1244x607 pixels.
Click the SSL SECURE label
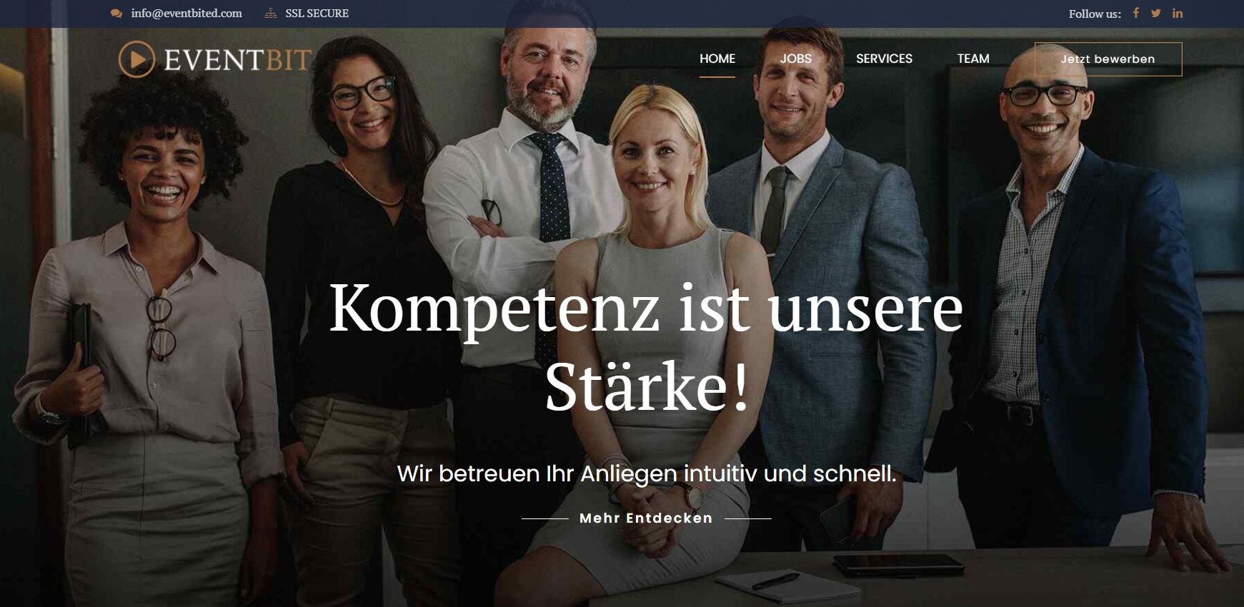point(317,14)
